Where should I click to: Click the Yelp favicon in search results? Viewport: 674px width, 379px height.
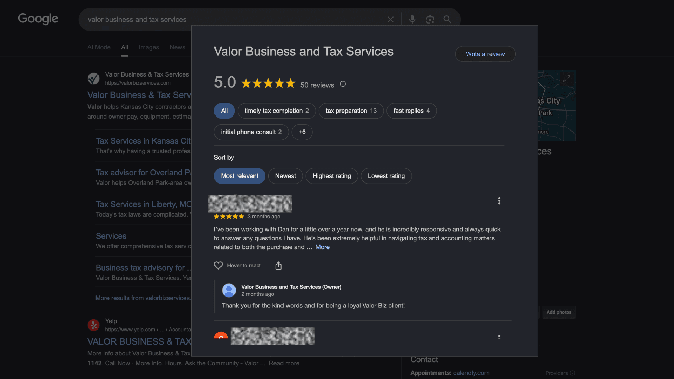click(93, 325)
